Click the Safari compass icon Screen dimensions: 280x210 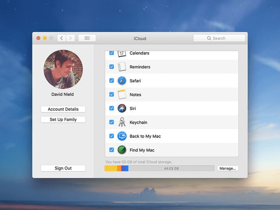(x=122, y=81)
